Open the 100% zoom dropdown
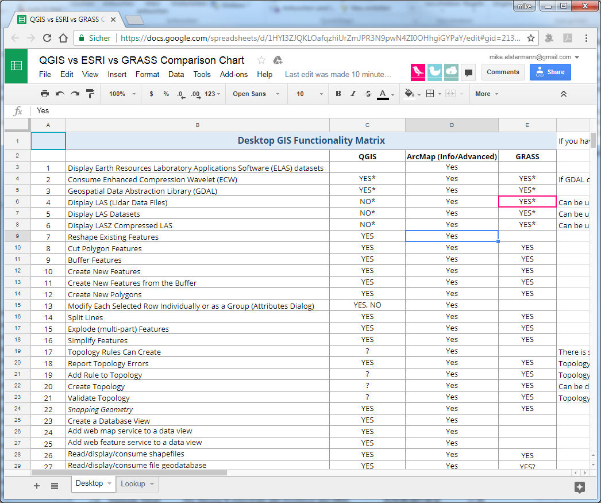The width and height of the screenshot is (601, 503). pyautogui.click(x=122, y=94)
